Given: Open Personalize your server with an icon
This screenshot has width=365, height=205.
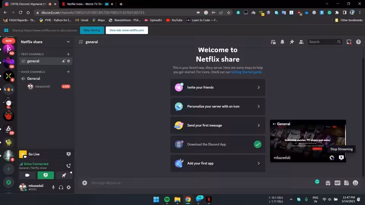Looking at the screenshot, I should (217, 106).
